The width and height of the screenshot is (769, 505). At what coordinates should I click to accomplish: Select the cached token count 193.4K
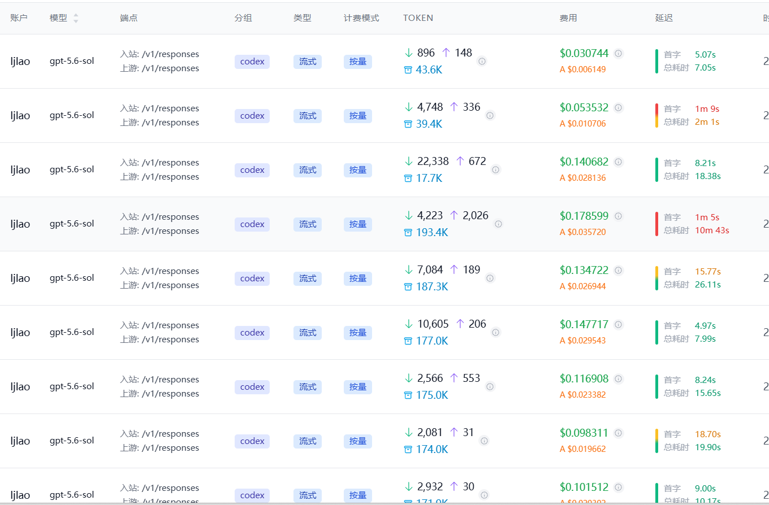432,233
